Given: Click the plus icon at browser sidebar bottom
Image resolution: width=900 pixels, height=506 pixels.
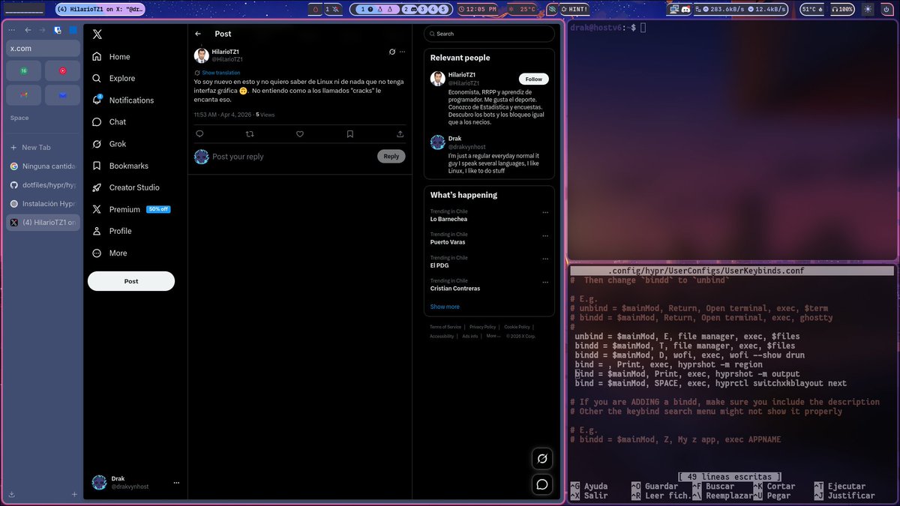Looking at the screenshot, I should [x=74, y=495].
